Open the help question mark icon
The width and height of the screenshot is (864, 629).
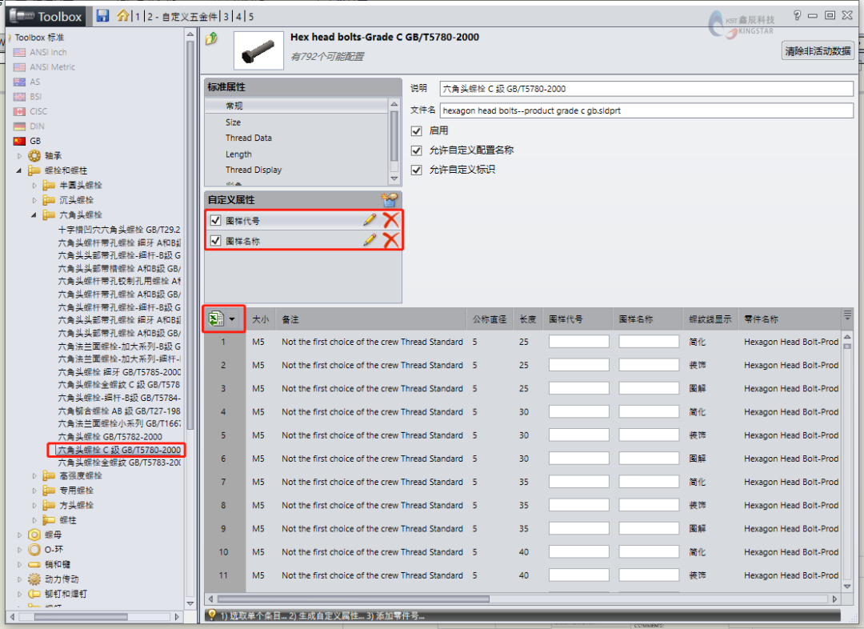797,15
